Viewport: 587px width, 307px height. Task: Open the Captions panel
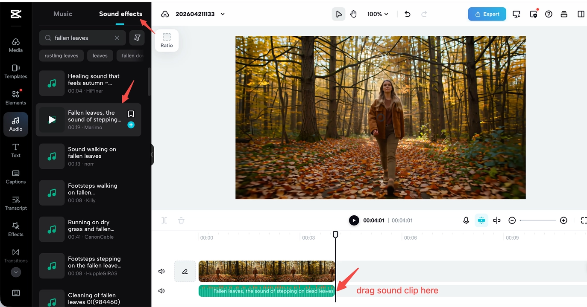[16, 176]
